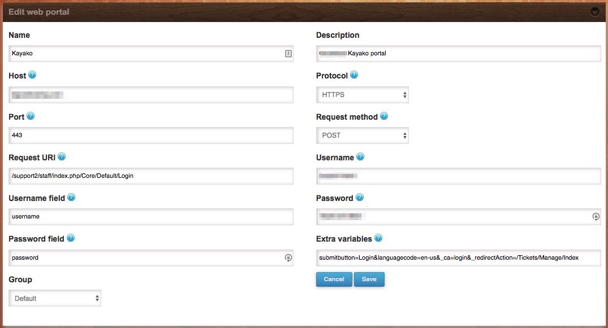Focus the Request URI text field
Image resolution: width=608 pixels, height=328 pixels.
pyautogui.click(x=151, y=176)
